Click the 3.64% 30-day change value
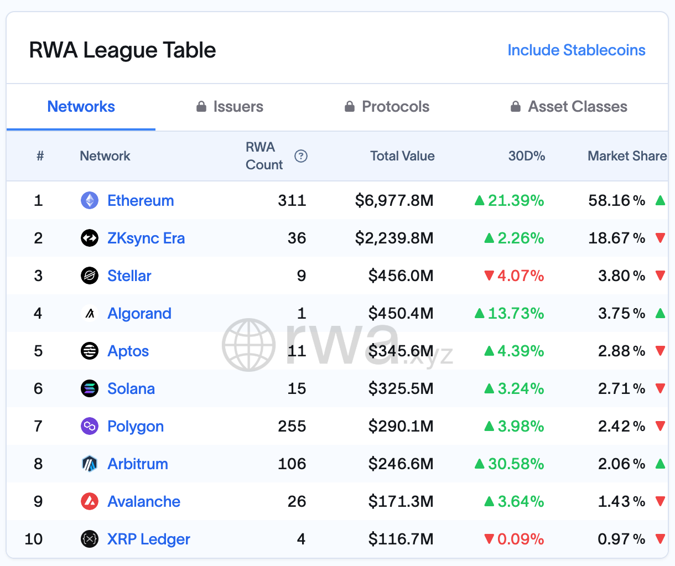Screen dimensions: 675x566 [521, 501]
